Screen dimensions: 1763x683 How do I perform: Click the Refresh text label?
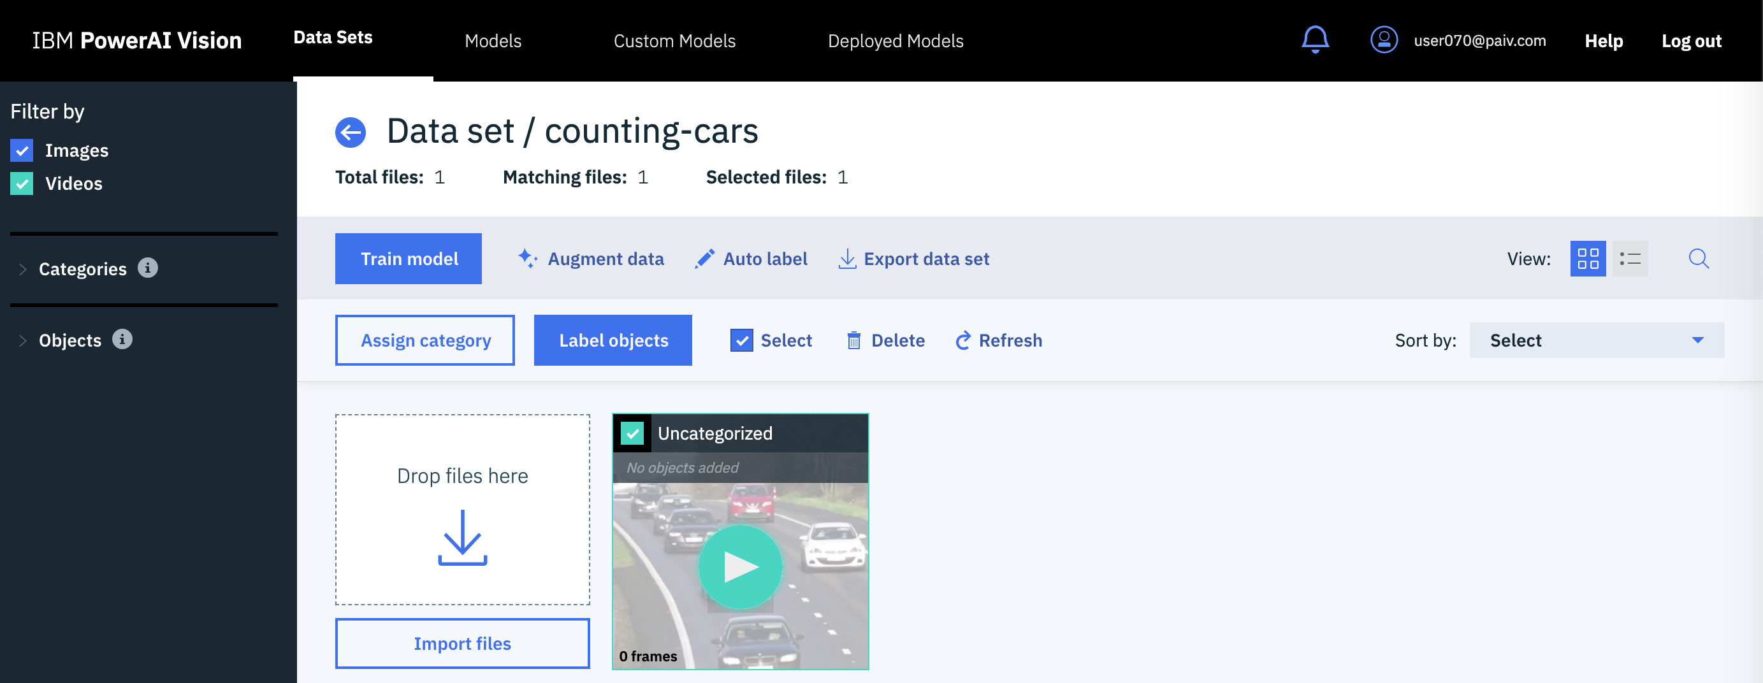tap(1010, 340)
